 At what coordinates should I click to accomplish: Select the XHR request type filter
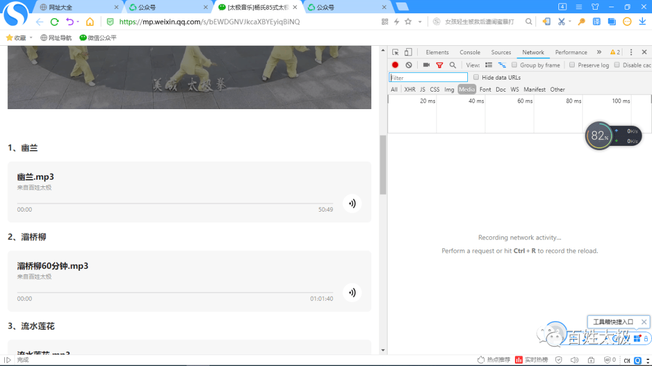tap(410, 89)
